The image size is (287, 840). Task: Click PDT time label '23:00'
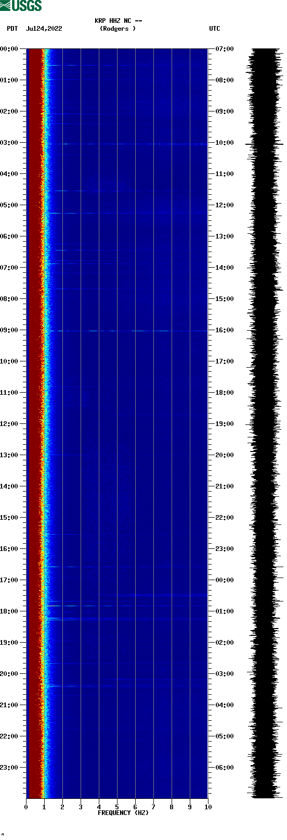click(x=9, y=768)
